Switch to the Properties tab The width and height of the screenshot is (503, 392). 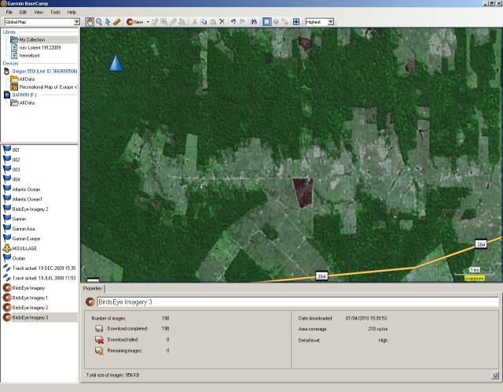pyautogui.click(x=93, y=289)
